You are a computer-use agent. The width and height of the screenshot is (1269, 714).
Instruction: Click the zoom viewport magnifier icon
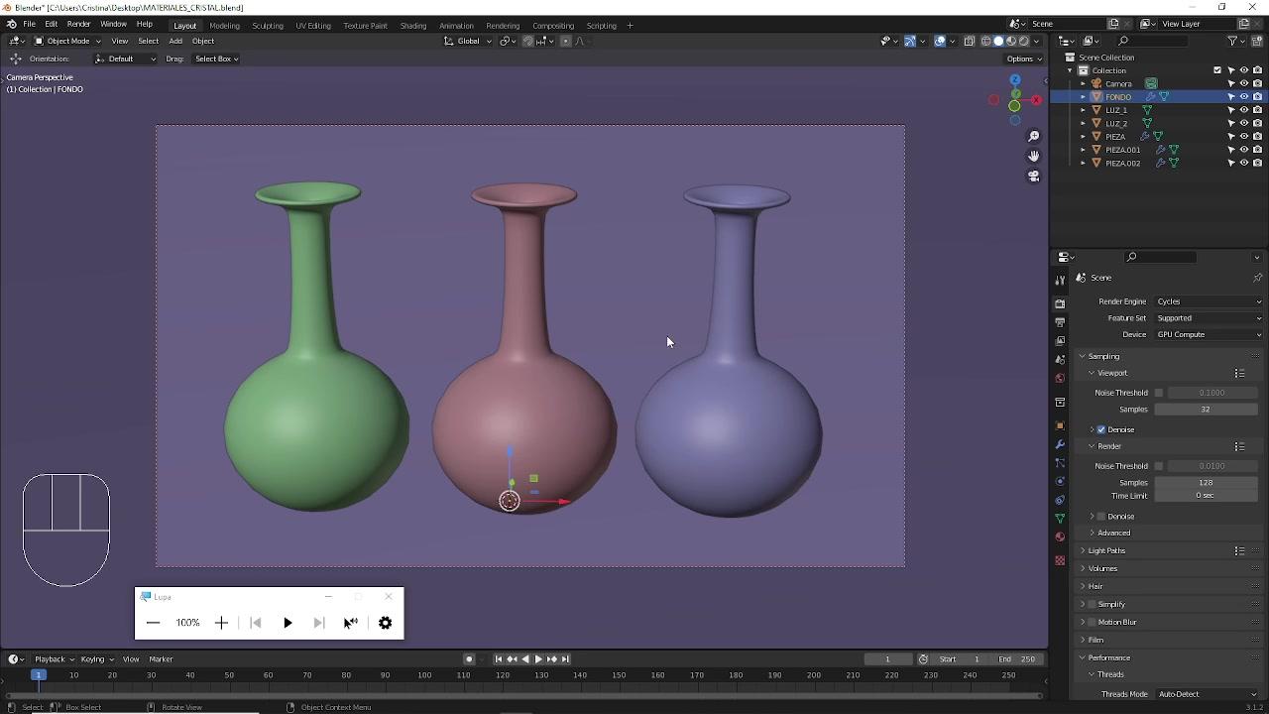(1033, 136)
